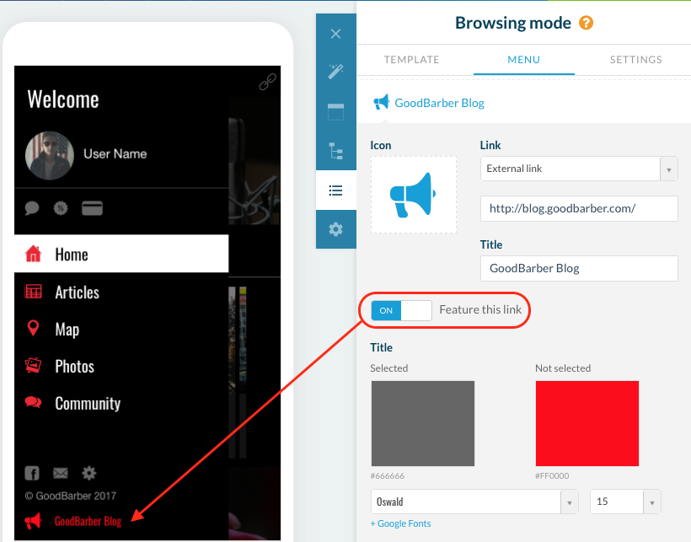Click the blog URL input field

[578, 208]
